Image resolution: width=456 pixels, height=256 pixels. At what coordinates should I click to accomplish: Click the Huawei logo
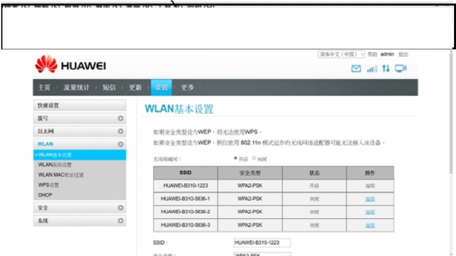pyautogui.click(x=70, y=64)
